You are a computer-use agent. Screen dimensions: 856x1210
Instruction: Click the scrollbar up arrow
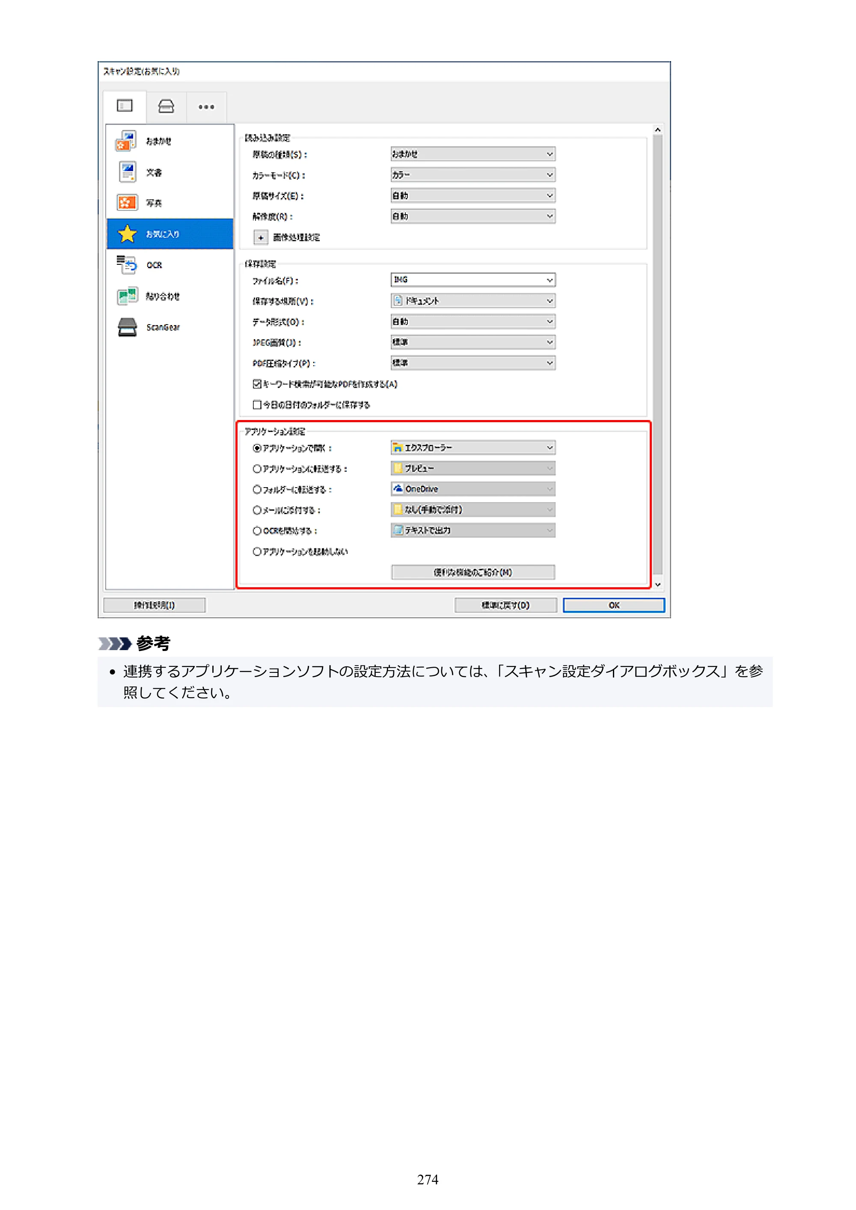[658, 130]
